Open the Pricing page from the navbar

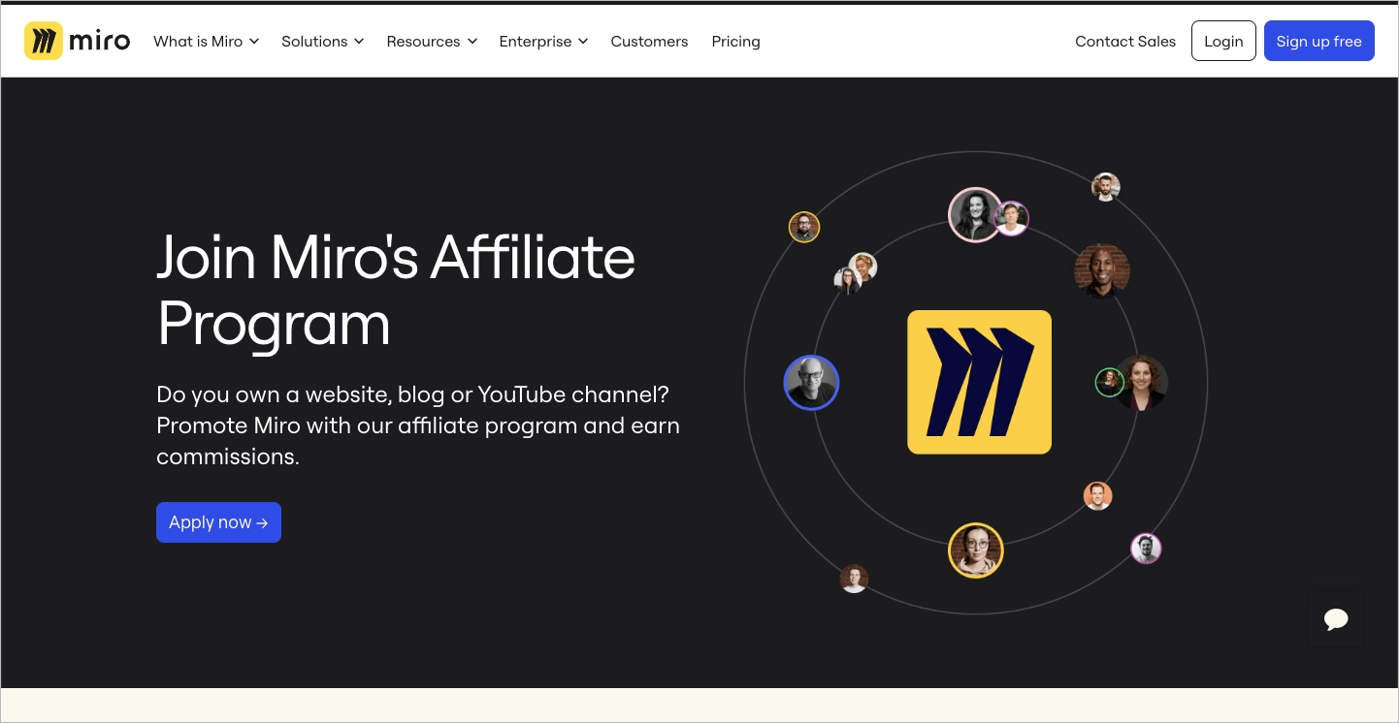click(x=735, y=41)
